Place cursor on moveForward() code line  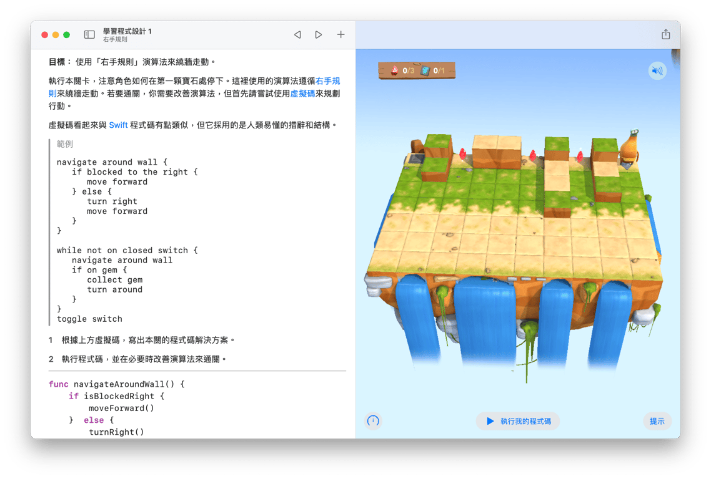(121, 408)
